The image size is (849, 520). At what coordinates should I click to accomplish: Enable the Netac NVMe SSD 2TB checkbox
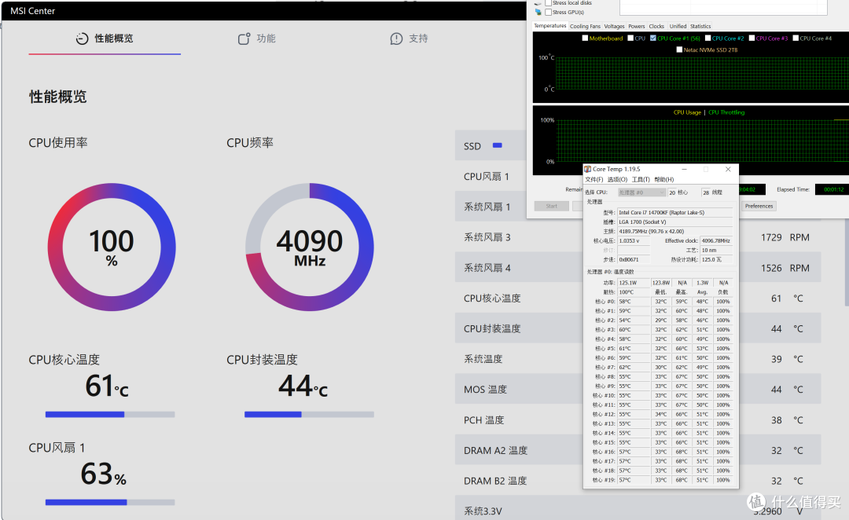(x=679, y=49)
